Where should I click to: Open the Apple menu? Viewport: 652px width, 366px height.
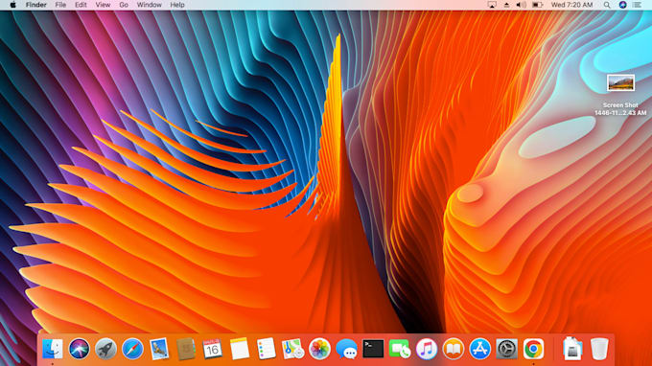pyautogui.click(x=12, y=5)
